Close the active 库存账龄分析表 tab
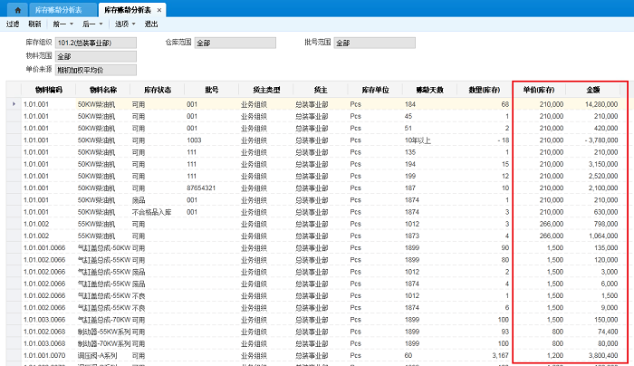The width and height of the screenshot is (634, 366). (x=159, y=9)
